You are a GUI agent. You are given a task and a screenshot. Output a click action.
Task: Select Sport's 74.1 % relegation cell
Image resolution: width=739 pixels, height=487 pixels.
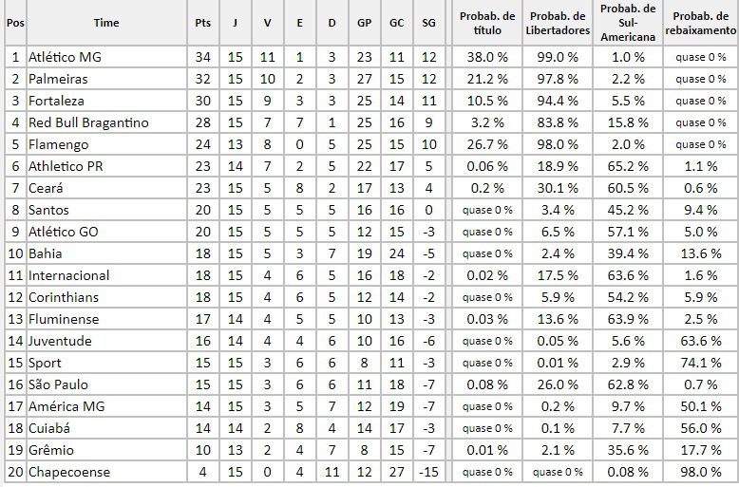click(x=700, y=363)
